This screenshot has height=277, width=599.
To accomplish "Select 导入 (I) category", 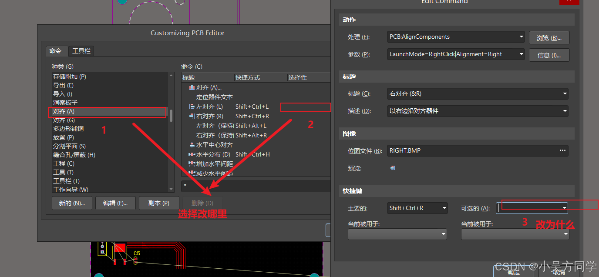I will [109, 94].
